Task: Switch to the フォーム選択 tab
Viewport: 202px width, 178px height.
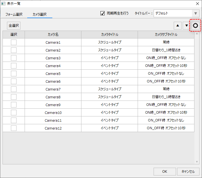Action: 14,14
